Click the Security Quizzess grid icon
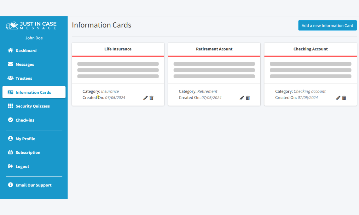 tap(10, 106)
